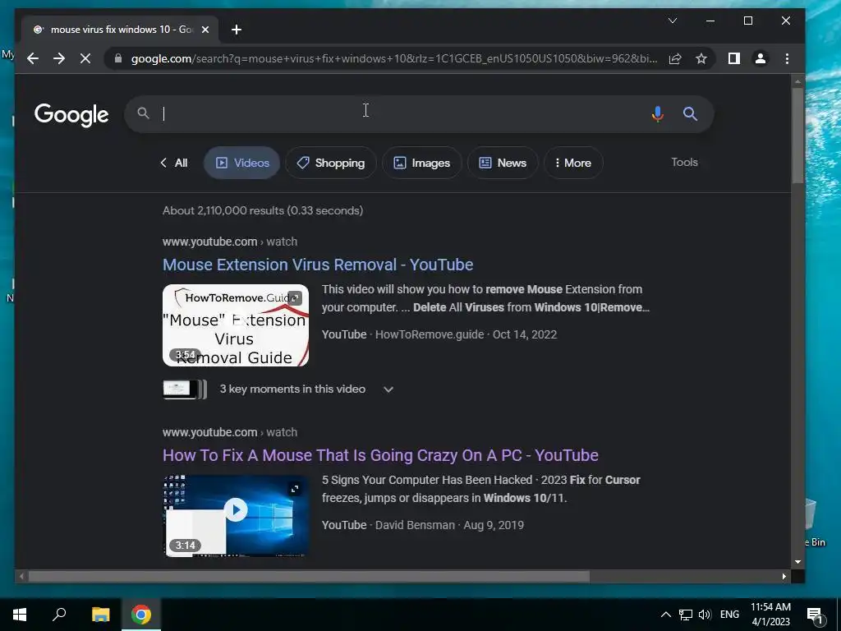Open network status tray icon
841x631 pixels.
pos(686,615)
